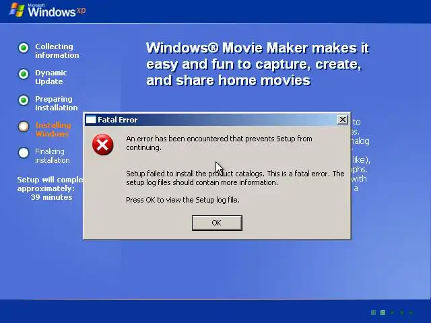Click 'An error has been encountered' message
Viewport: 431px width, 323px height.
click(219, 143)
